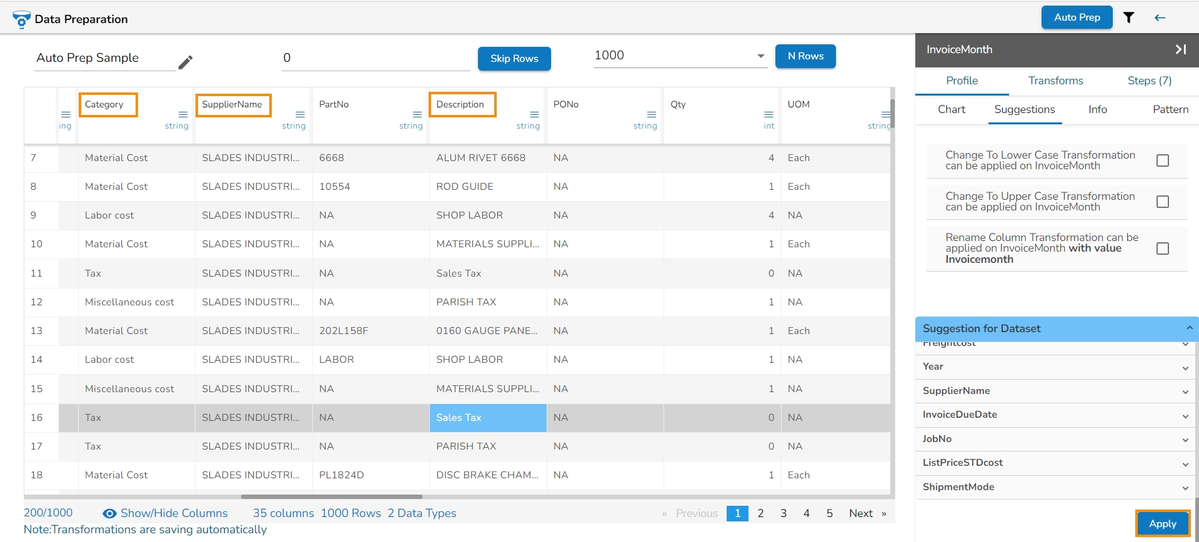Switch to the Transforms tab
This screenshot has height=542, width=1199.
(x=1055, y=81)
